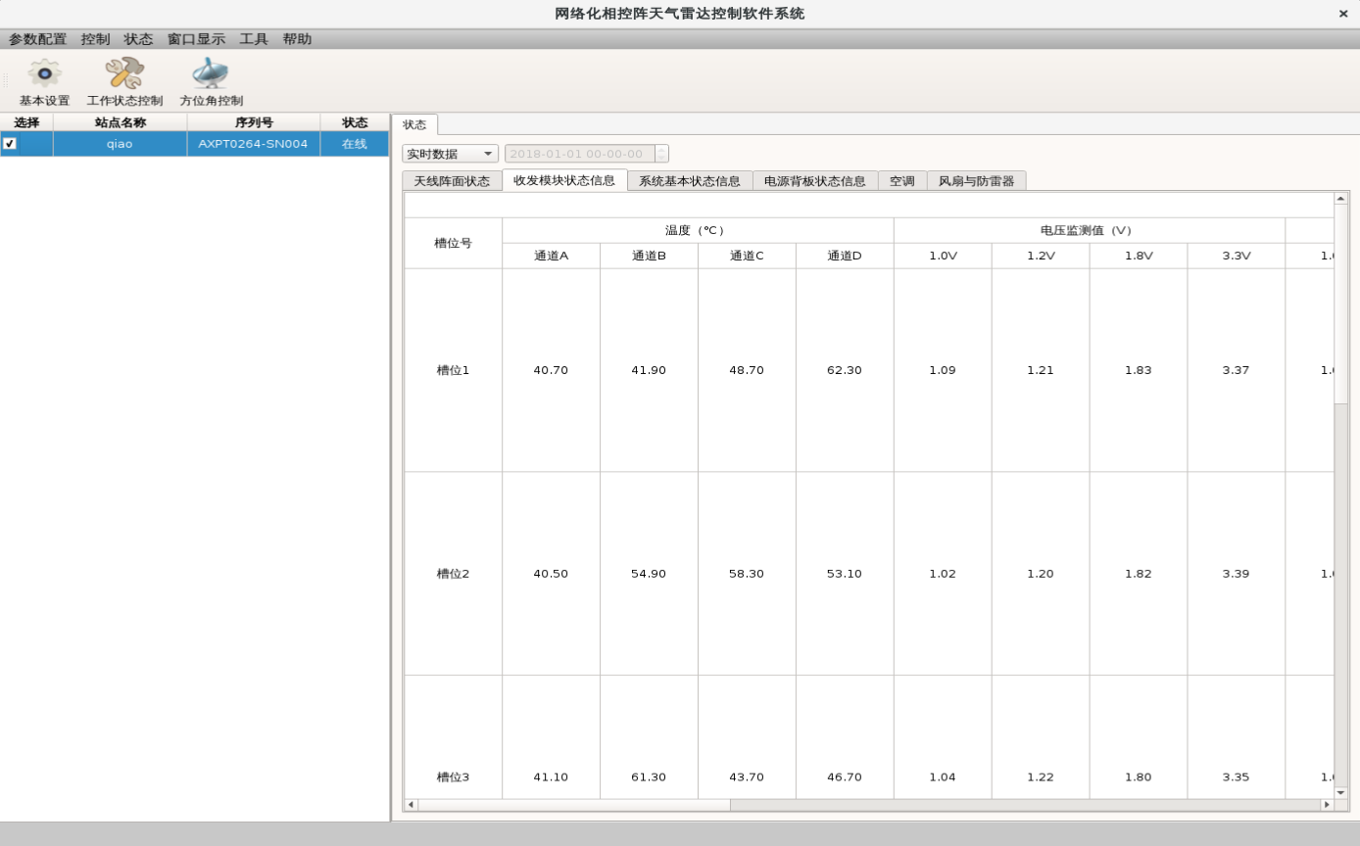This screenshot has height=846, width=1360.
Task: Open the 窗口显示 menu
Action: (196, 39)
